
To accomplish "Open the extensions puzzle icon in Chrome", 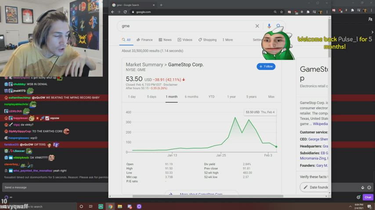I will point(308,12).
